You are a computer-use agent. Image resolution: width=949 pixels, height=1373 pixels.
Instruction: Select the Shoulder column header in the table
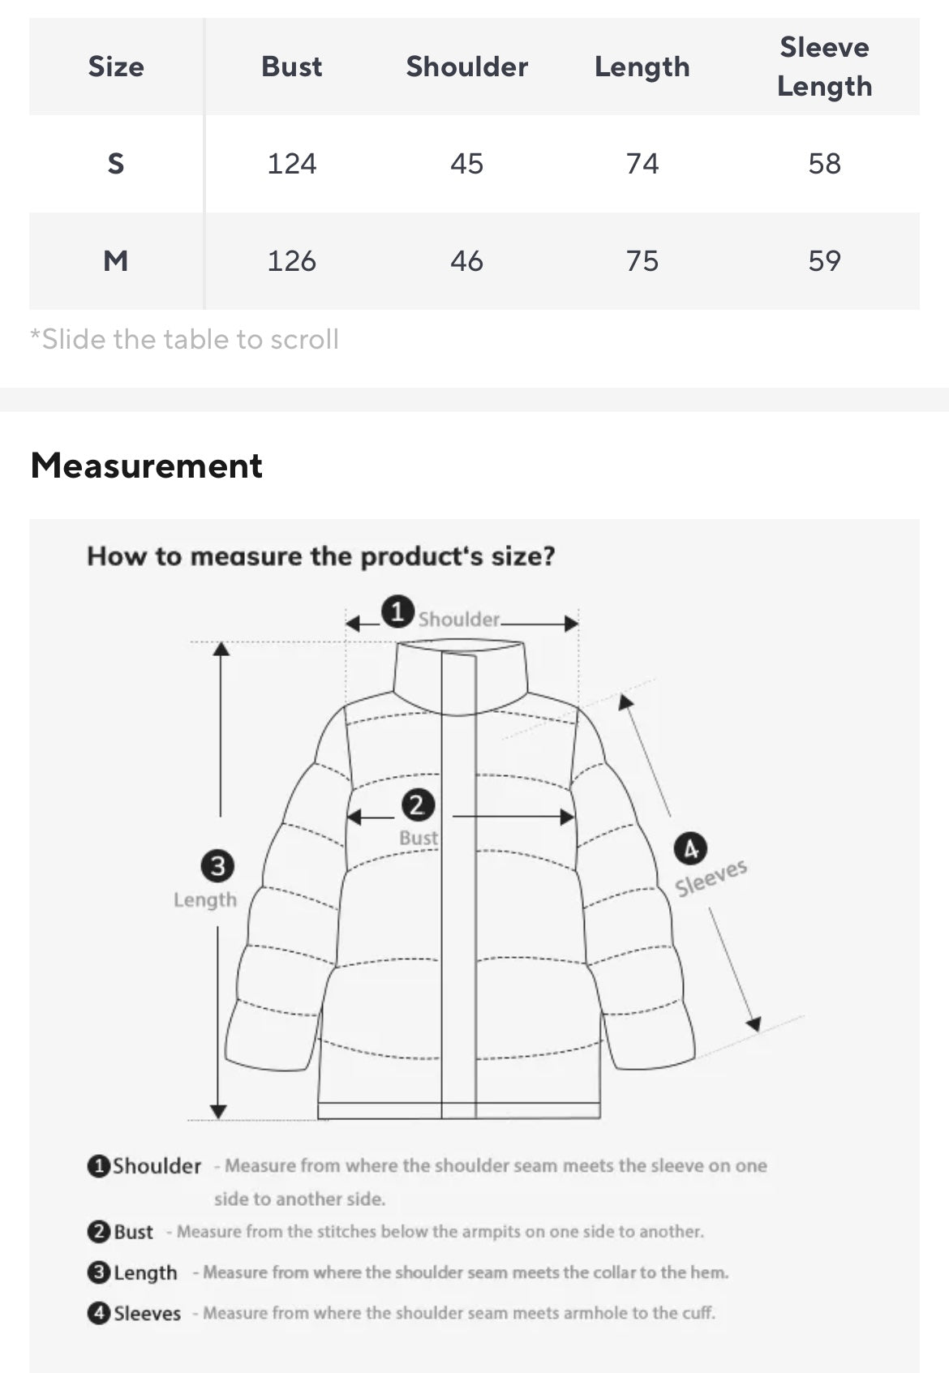(x=466, y=67)
